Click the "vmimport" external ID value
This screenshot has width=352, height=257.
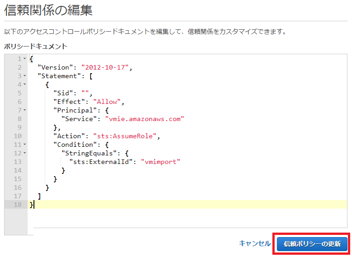pos(161,162)
